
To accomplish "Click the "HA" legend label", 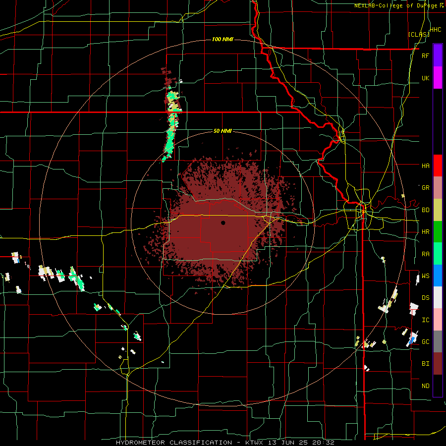I will tap(425, 166).
